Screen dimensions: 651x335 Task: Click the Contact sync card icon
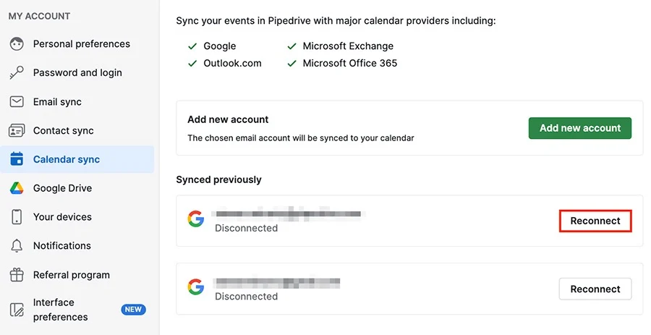click(x=17, y=131)
